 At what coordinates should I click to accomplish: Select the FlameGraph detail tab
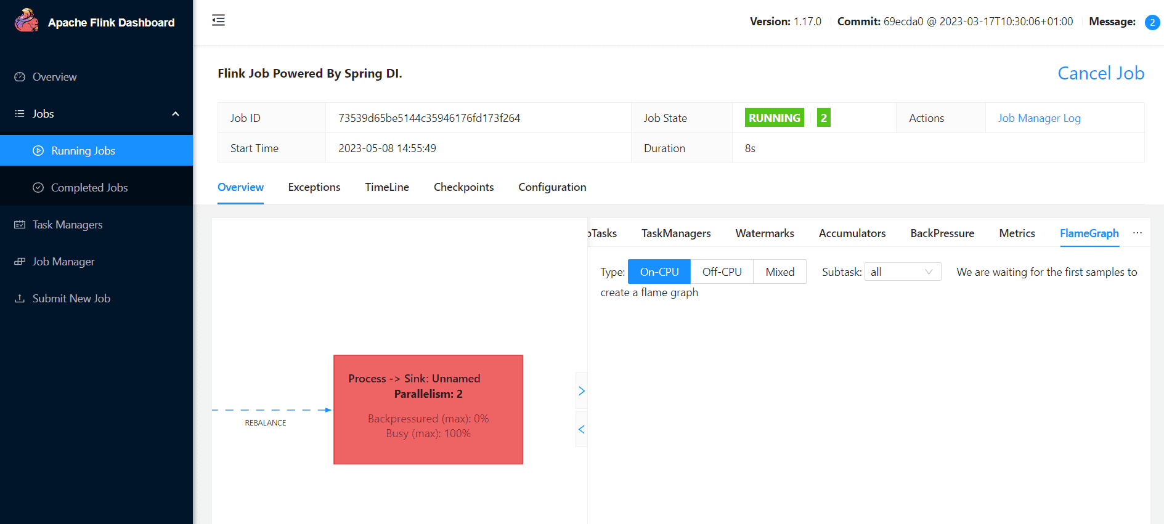(1089, 233)
